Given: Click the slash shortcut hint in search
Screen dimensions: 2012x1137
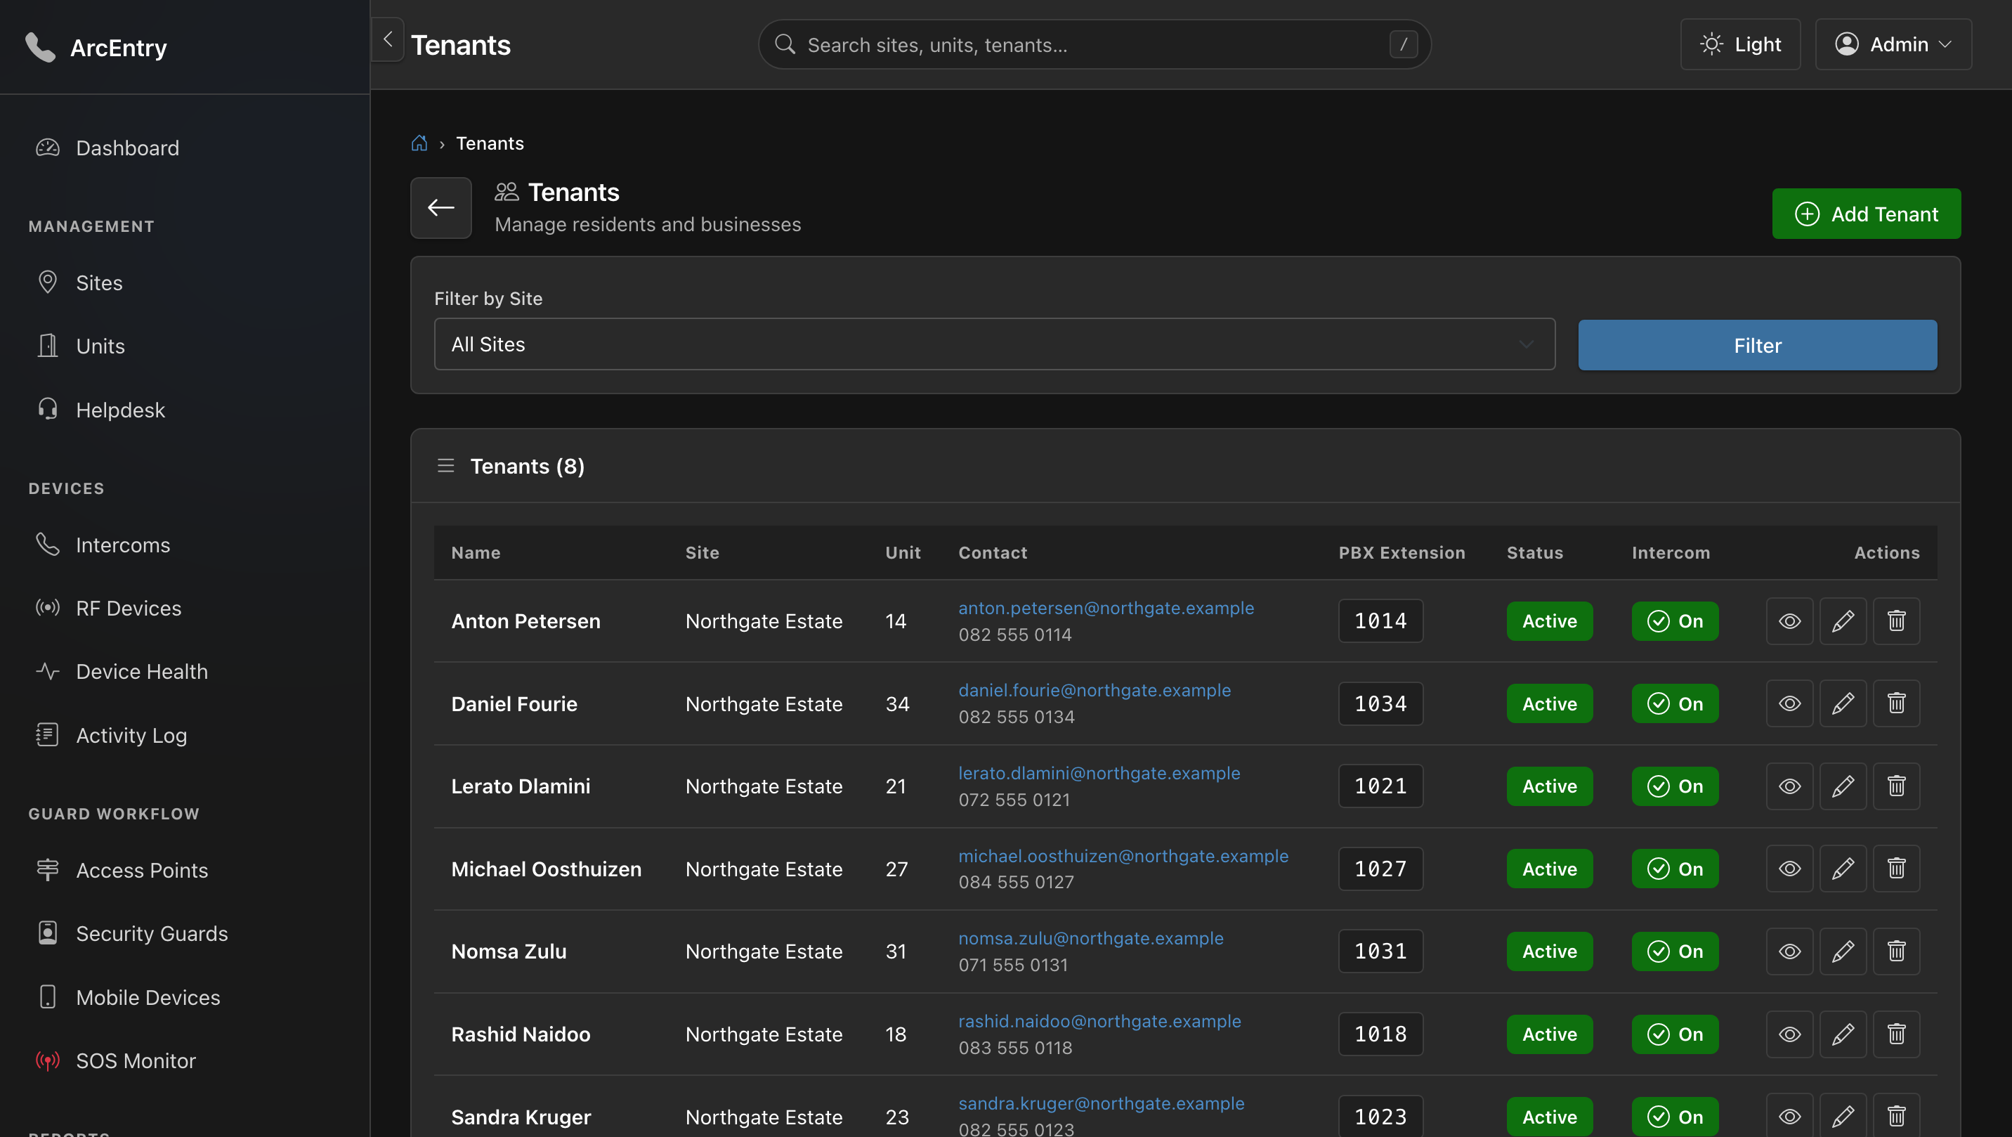Looking at the screenshot, I should [1404, 44].
